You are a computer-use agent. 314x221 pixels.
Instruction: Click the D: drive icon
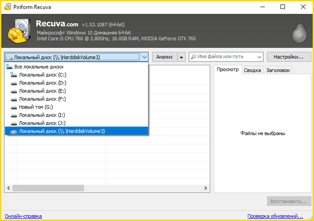[13, 83]
